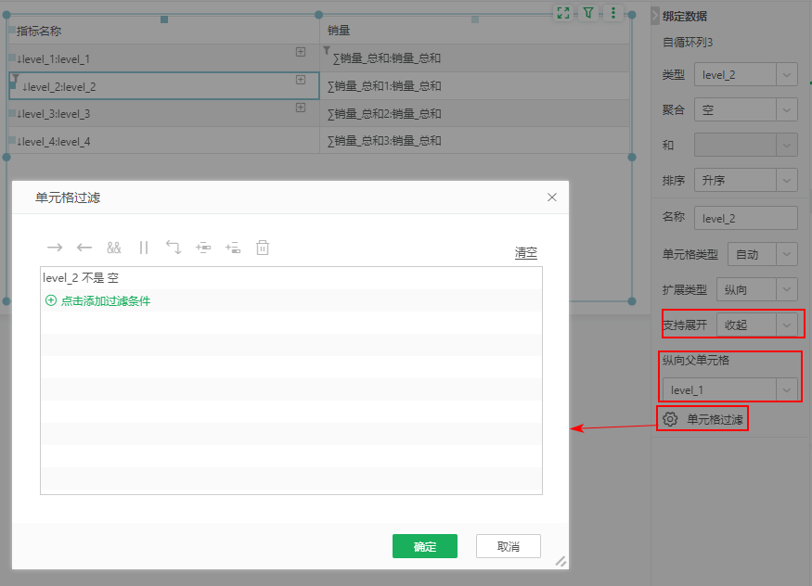The height and width of the screenshot is (586, 812).
Task: Expand the level_1 row plus box
Action: pos(301,52)
